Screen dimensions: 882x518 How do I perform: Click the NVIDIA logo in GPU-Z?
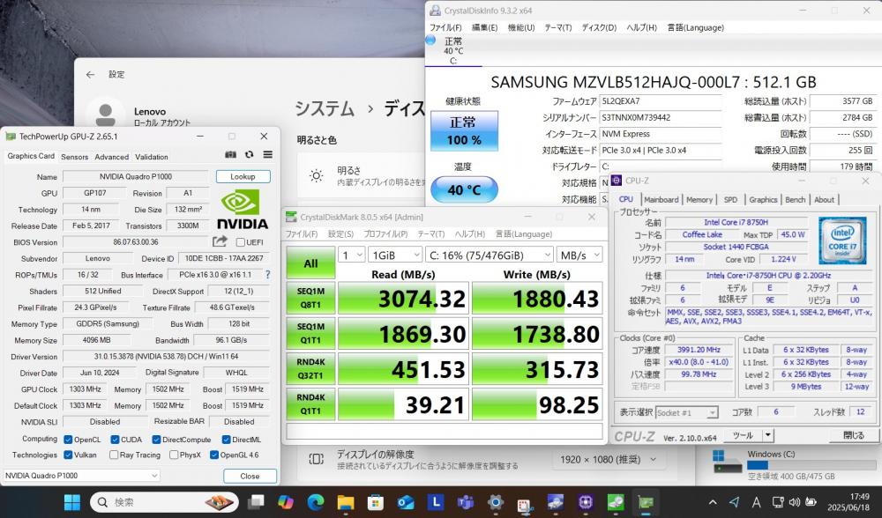click(x=243, y=209)
